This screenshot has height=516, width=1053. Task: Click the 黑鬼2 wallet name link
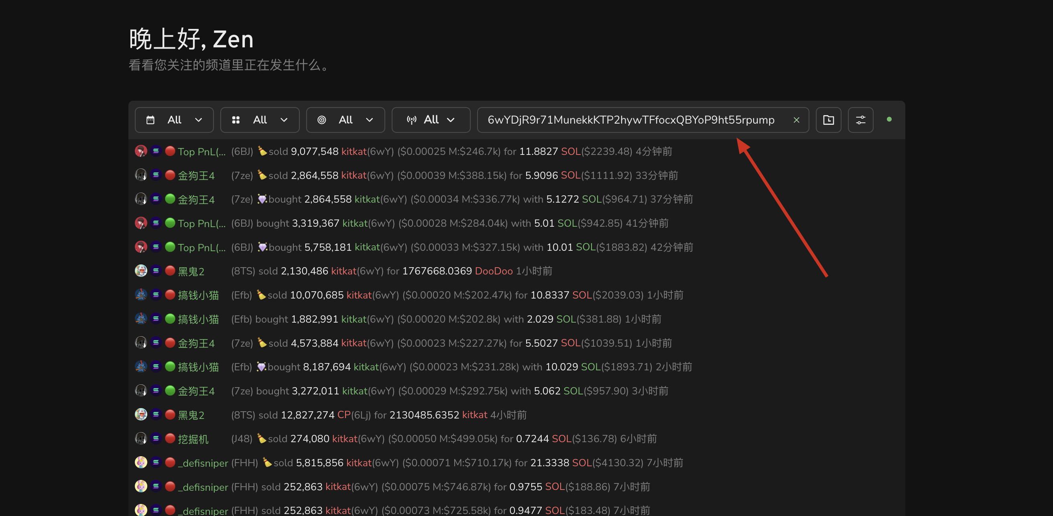click(191, 271)
